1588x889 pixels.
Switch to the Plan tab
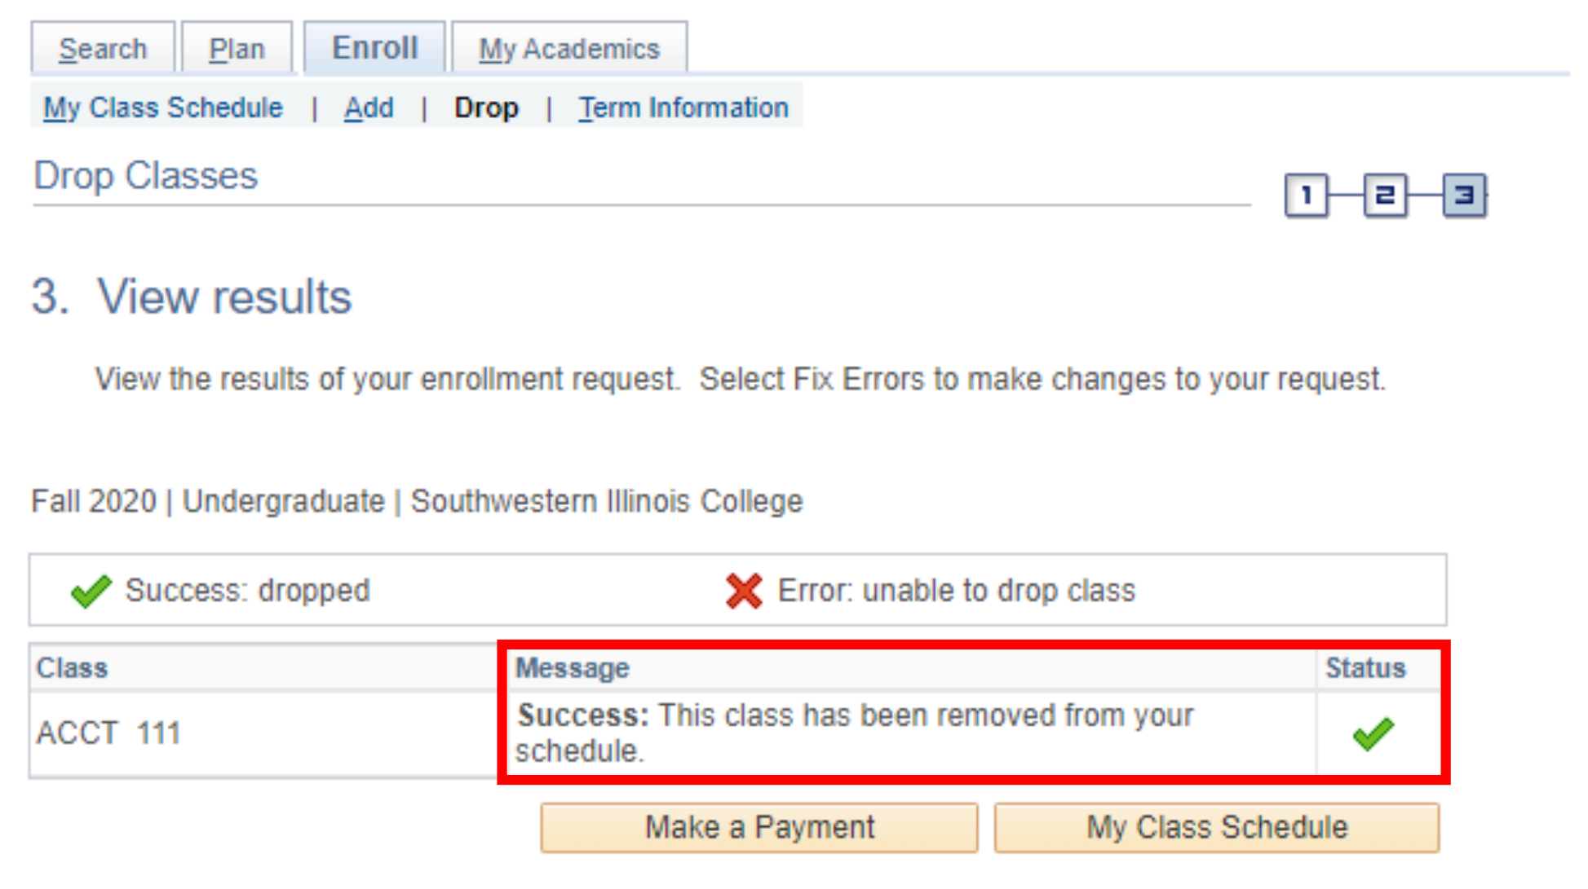[237, 47]
